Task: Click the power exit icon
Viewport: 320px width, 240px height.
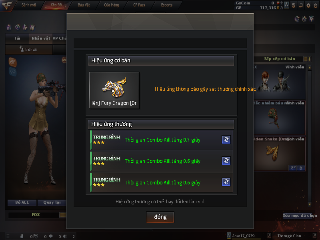Action: (x=316, y=6)
